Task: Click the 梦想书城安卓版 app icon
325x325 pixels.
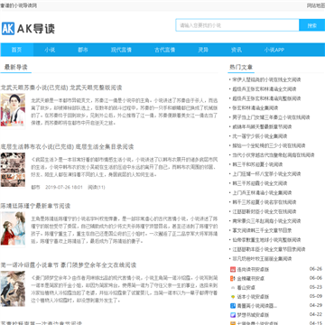Action: point(233,315)
